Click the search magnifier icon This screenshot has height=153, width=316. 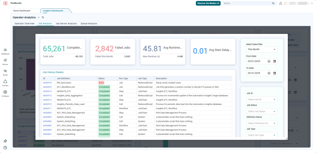(x=273, y=3)
